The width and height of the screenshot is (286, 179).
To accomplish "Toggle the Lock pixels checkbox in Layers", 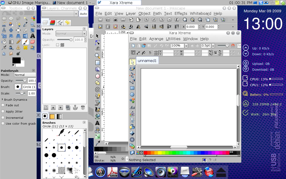I will (58, 45).
